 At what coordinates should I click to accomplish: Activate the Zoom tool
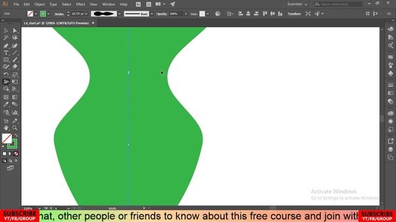15,128
